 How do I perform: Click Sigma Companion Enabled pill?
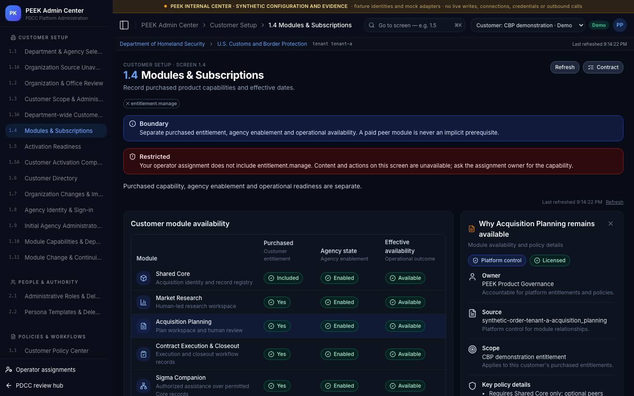pos(339,386)
